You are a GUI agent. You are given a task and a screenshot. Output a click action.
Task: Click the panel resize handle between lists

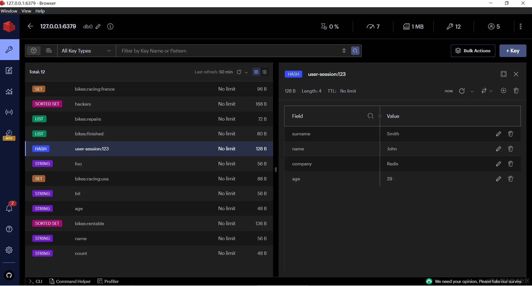(276, 170)
